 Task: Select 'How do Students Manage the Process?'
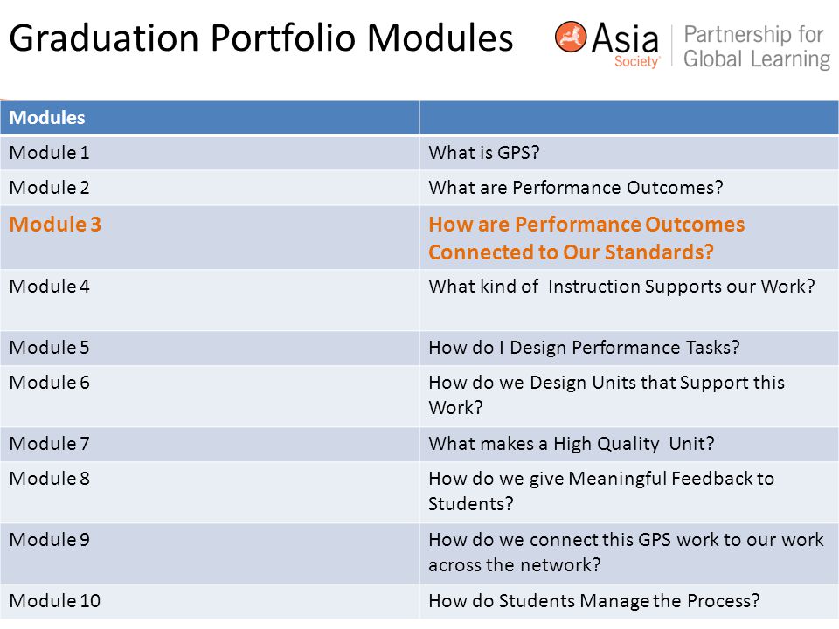point(594,601)
